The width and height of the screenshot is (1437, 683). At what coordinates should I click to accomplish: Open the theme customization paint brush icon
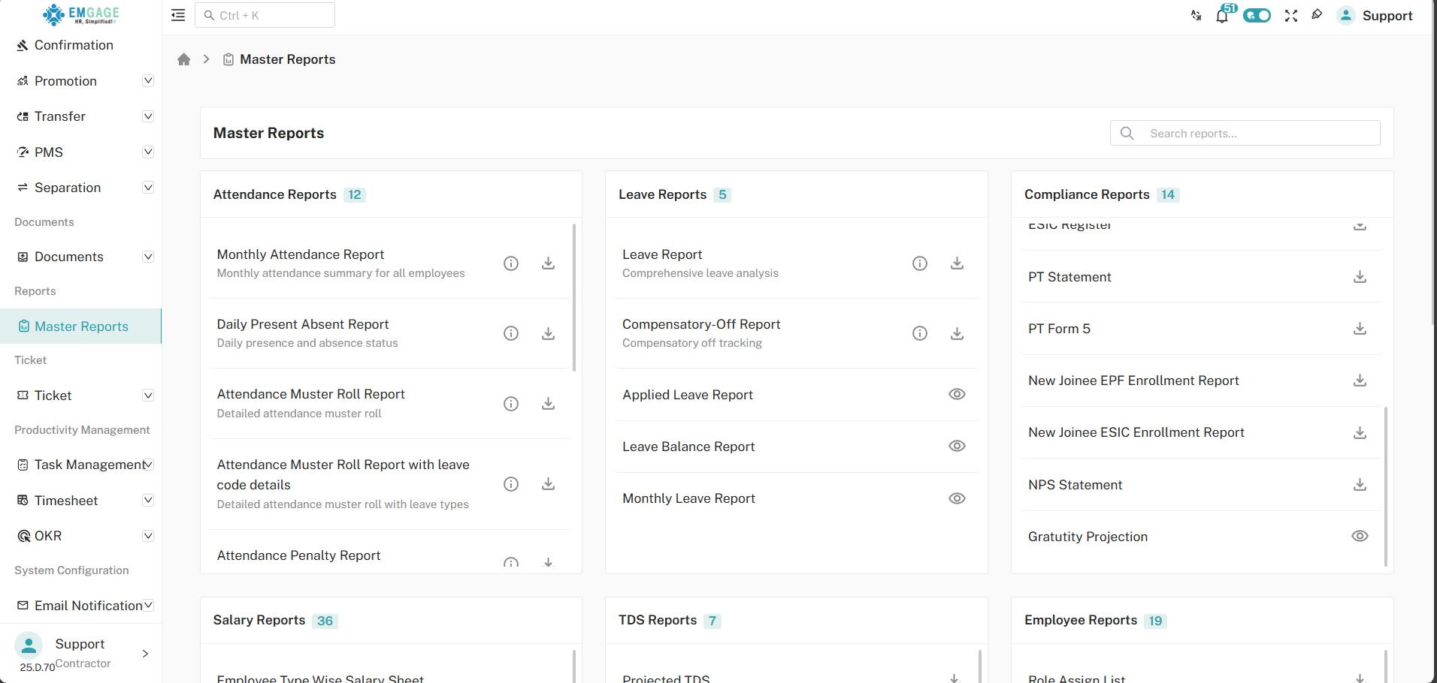tap(1318, 15)
